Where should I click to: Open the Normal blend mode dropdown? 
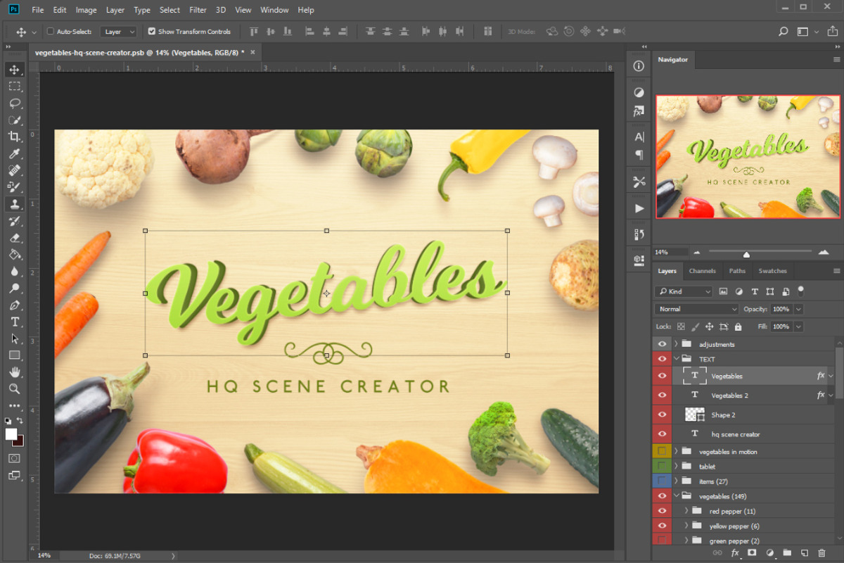[696, 309]
